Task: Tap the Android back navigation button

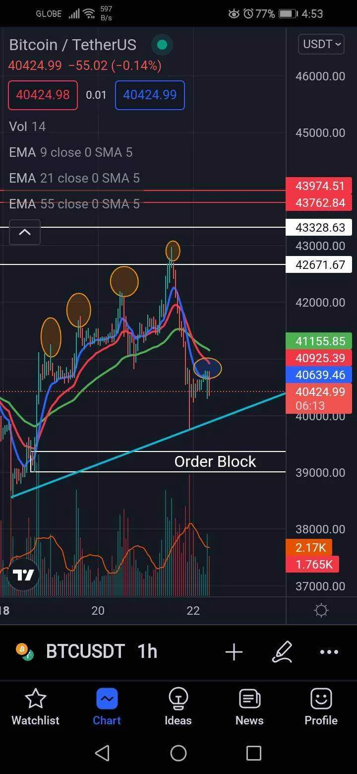Action: [x=103, y=753]
